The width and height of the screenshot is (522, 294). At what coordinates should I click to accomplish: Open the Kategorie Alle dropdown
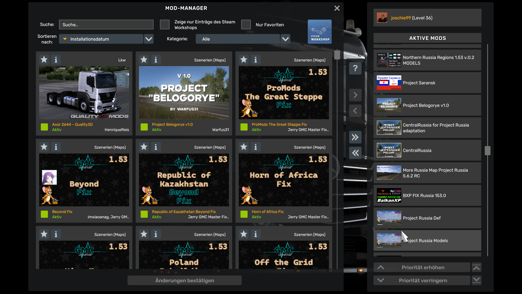tap(238, 39)
